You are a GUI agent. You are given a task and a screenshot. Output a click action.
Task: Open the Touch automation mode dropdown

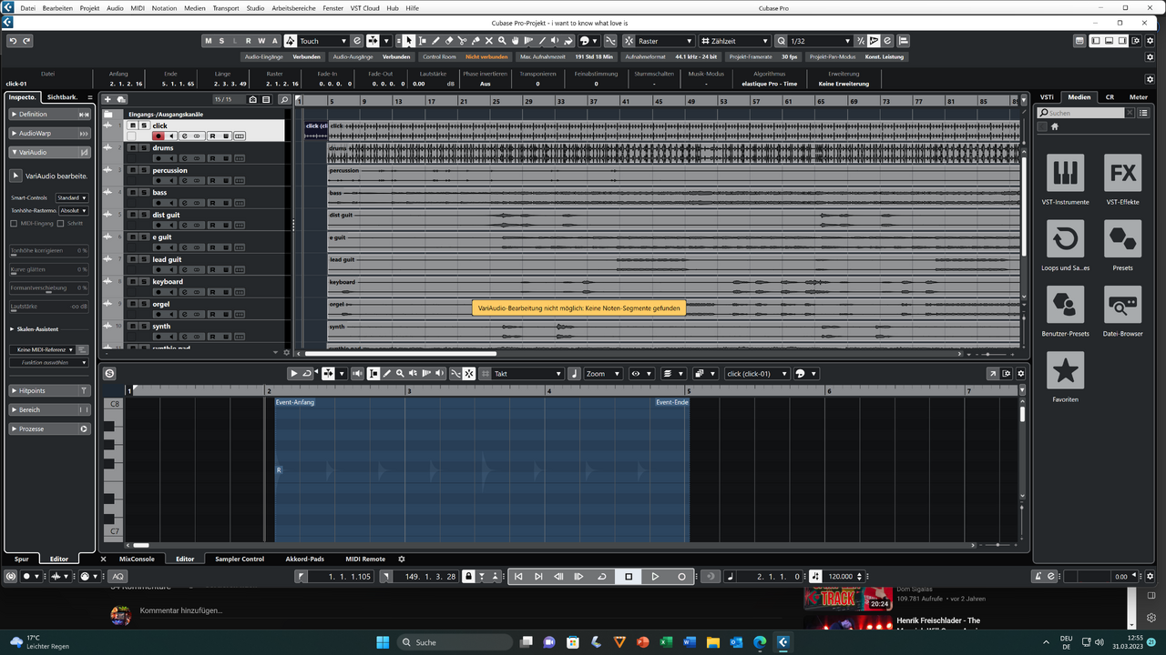[323, 41]
